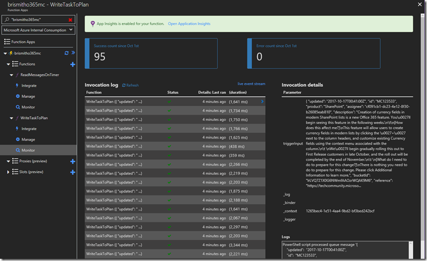The image size is (427, 261).
Task: Collapse the Proxies (preview) node
Action: pyautogui.click(x=8, y=161)
